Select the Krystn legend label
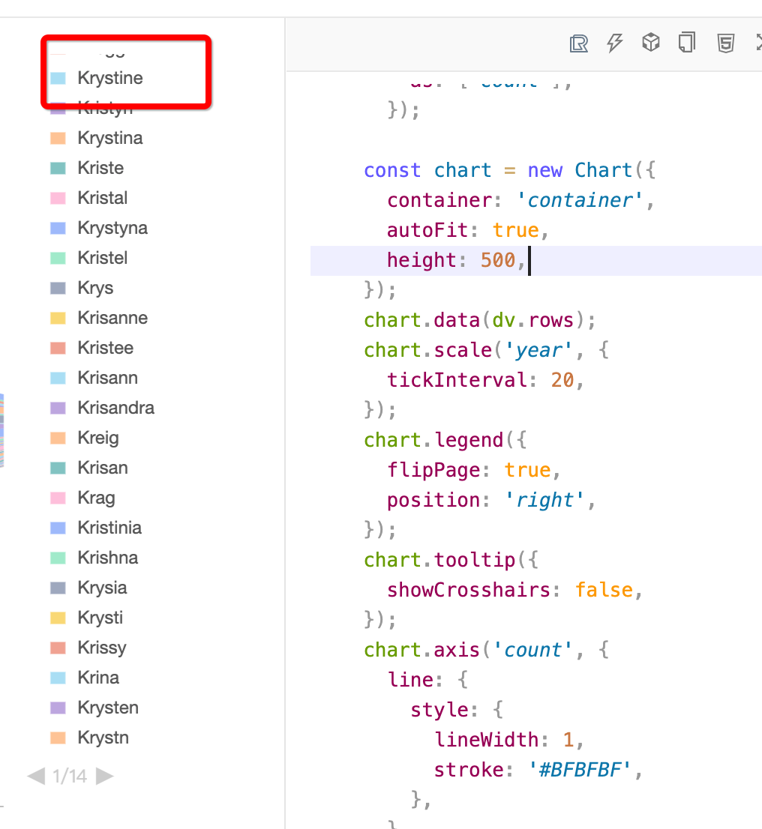Screen dimensions: 762x829 (x=103, y=738)
